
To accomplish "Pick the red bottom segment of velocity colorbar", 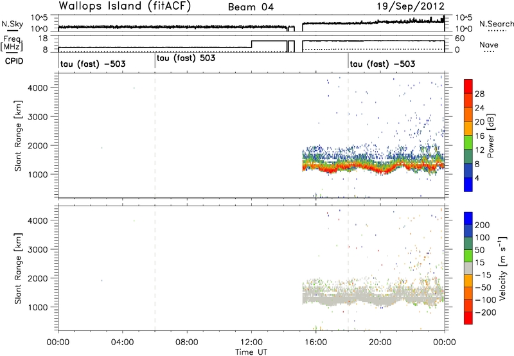I will 468,318.
